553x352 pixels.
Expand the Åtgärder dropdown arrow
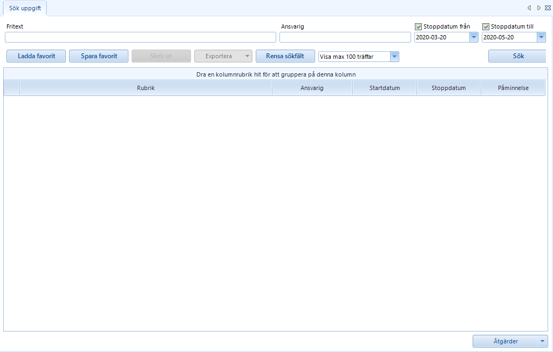pos(542,341)
